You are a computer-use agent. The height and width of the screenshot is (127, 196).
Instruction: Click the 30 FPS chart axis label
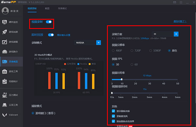coord(57,93)
